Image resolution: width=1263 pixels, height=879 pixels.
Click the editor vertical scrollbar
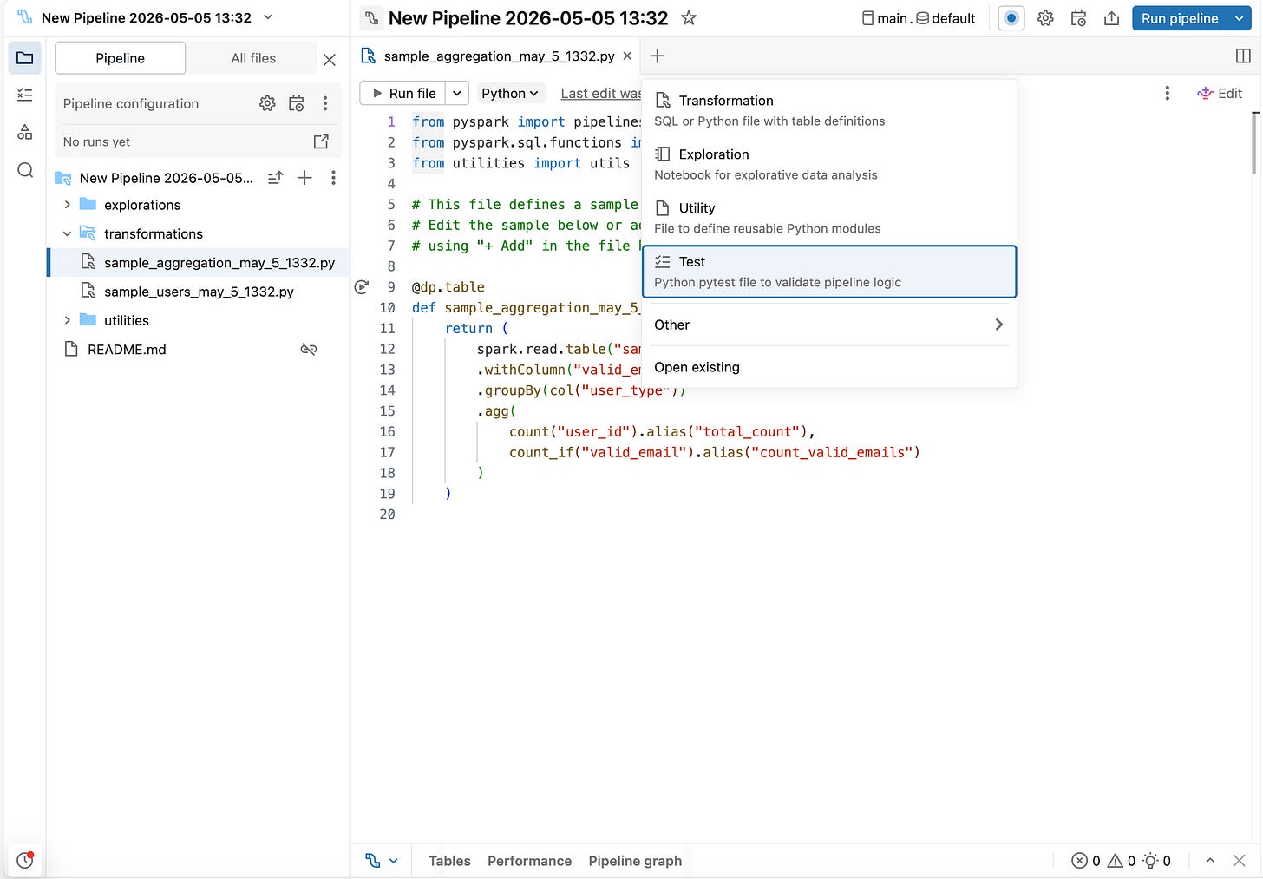point(1254,142)
